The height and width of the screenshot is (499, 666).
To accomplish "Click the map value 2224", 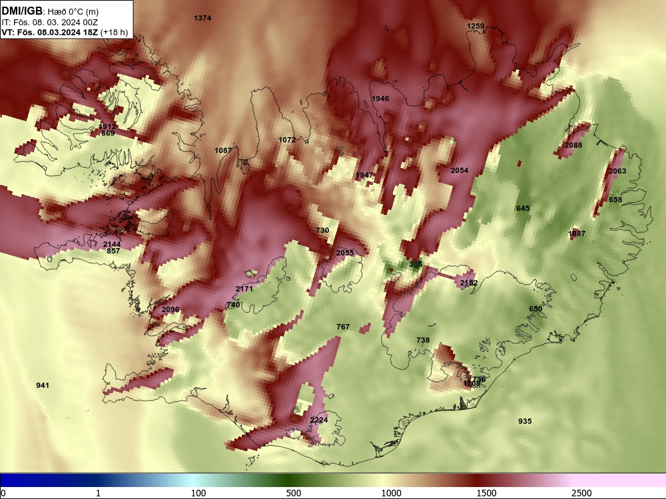I will click(319, 420).
